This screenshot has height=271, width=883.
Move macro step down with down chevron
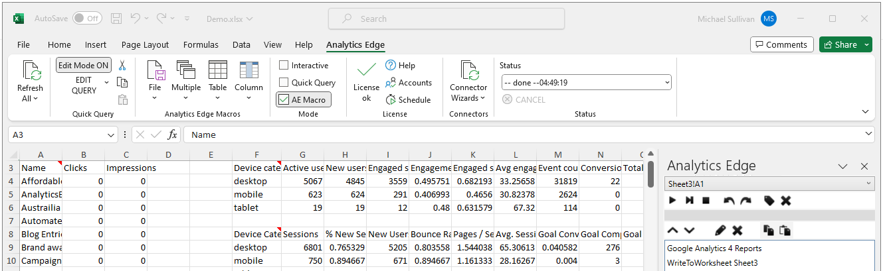click(689, 230)
